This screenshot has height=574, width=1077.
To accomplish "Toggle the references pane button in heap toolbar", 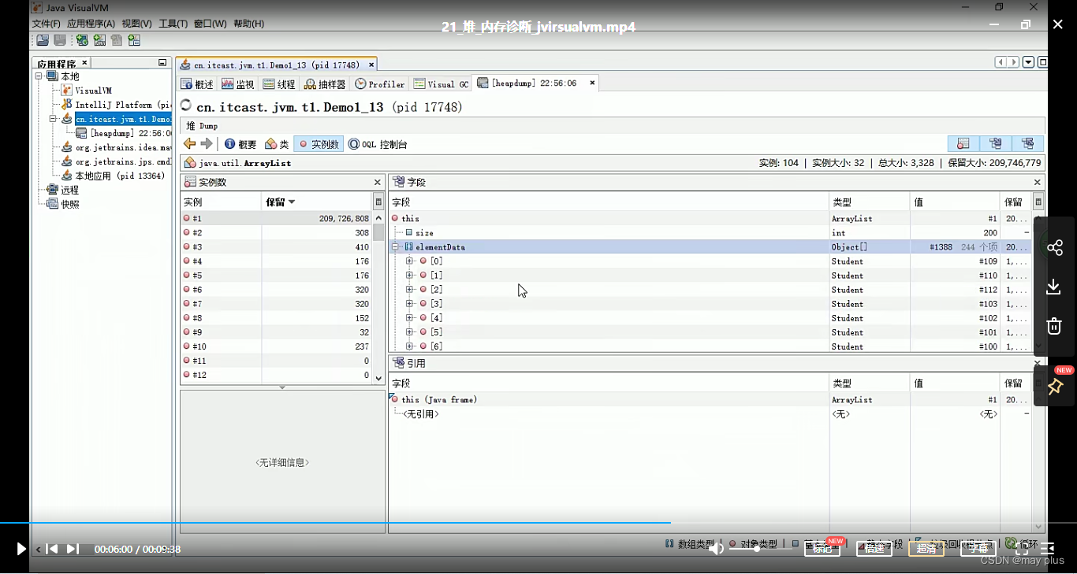I will pyautogui.click(x=1027, y=143).
